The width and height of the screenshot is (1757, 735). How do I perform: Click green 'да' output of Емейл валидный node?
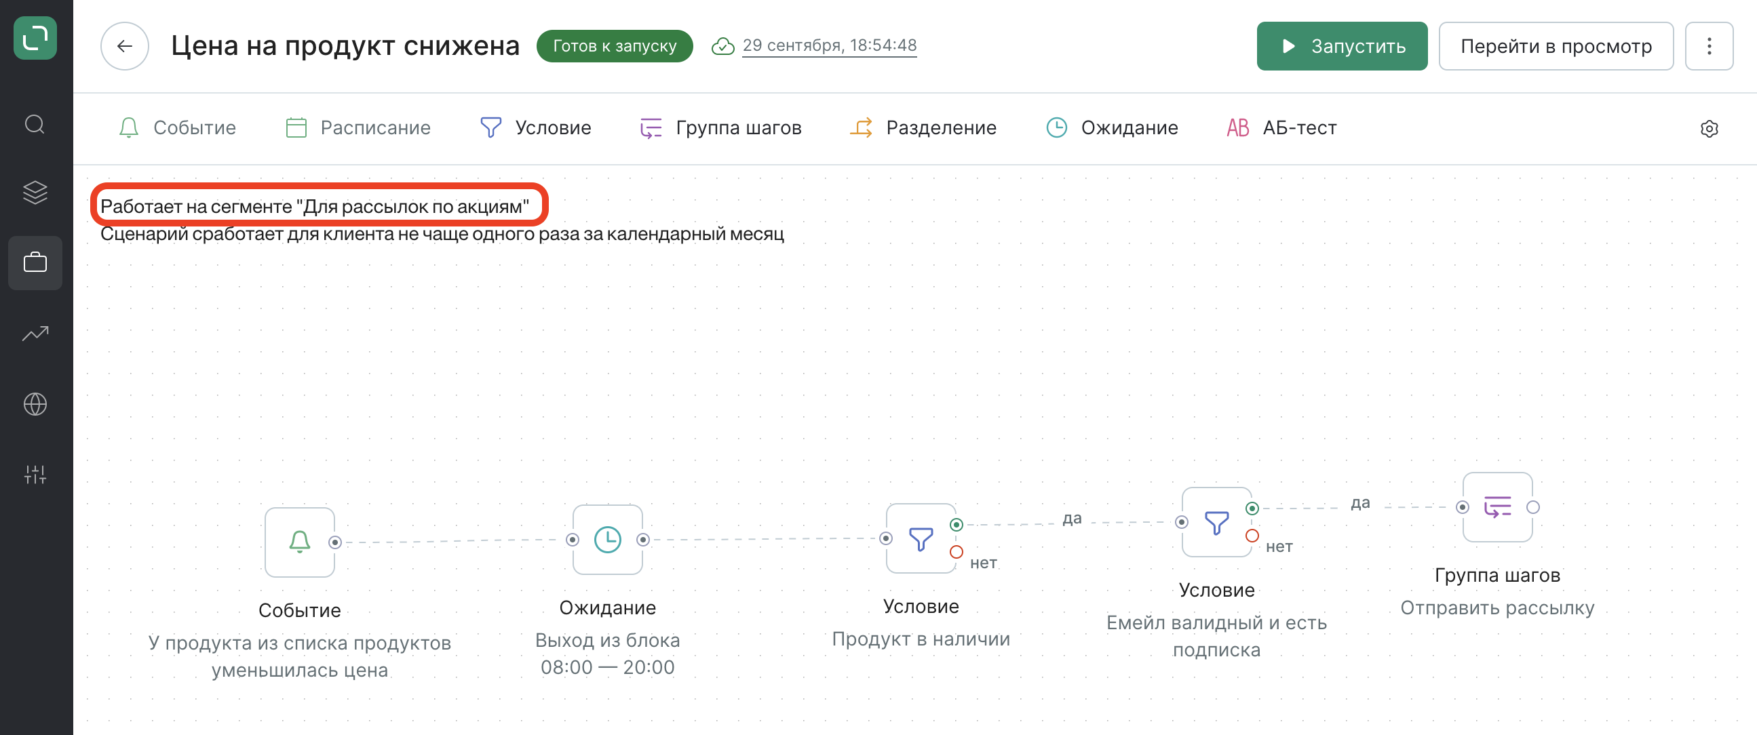(x=1252, y=508)
